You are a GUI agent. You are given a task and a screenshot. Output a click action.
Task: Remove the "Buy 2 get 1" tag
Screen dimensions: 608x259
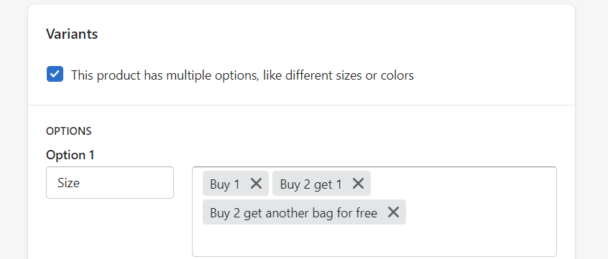pyautogui.click(x=358, y=184)
